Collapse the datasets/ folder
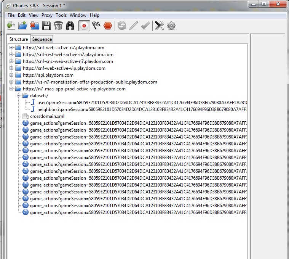This screenshot has width=289, height=259. pos(18,96)
